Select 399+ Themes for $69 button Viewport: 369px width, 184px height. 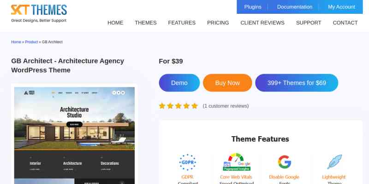pyautogui.click(x=297, y=83)
